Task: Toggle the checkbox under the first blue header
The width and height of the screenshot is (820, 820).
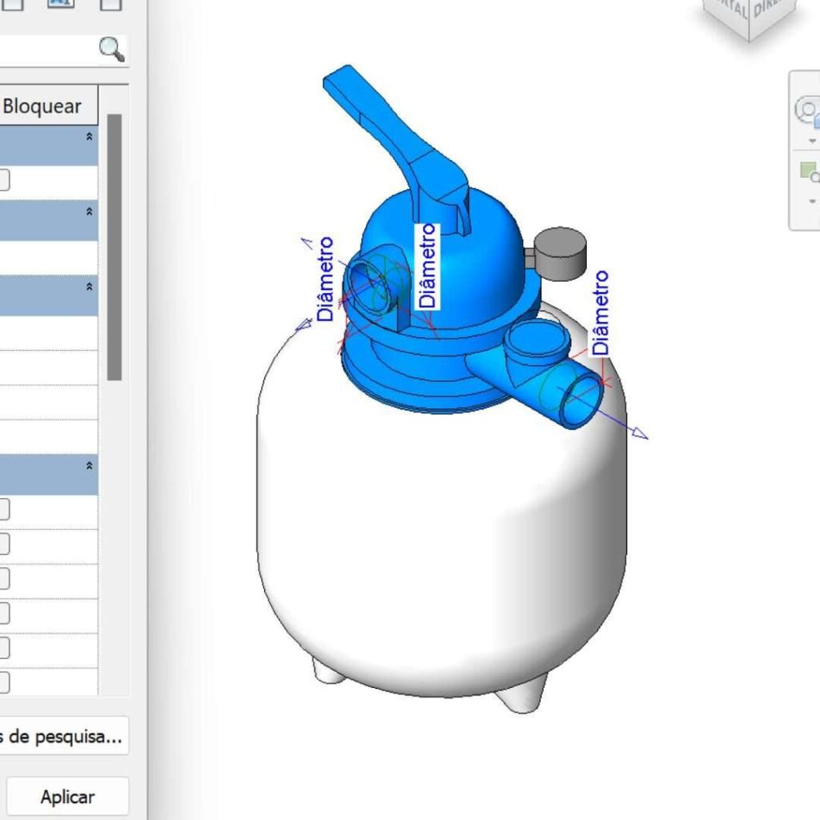Action: pos(3,180)
